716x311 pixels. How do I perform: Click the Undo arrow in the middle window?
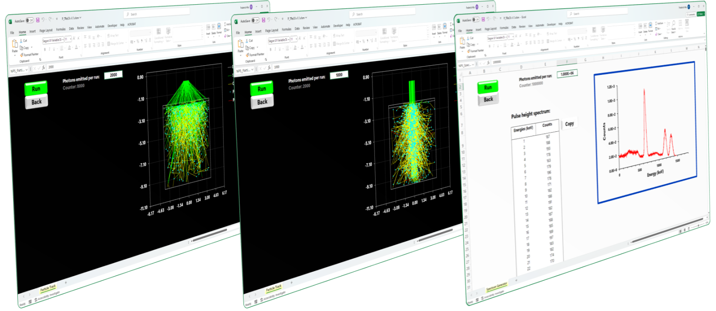(x=269, y=20)
